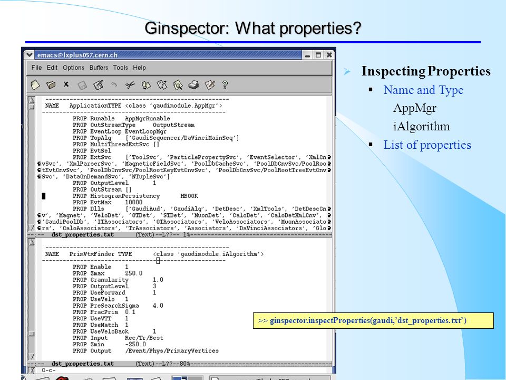Click the X kill-buffer toolbar icon
Viewport: 506px width, 380px height.
tap(66, 84)
